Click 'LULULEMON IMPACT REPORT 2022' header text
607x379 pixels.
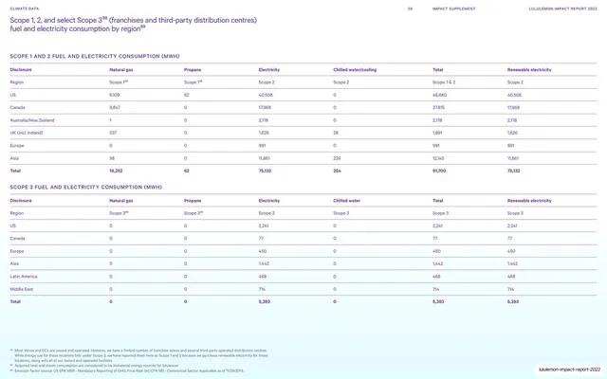pos(562,9)
